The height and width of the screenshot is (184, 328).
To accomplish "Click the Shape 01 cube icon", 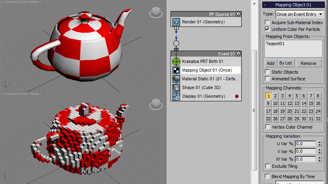I will [176, 88].
